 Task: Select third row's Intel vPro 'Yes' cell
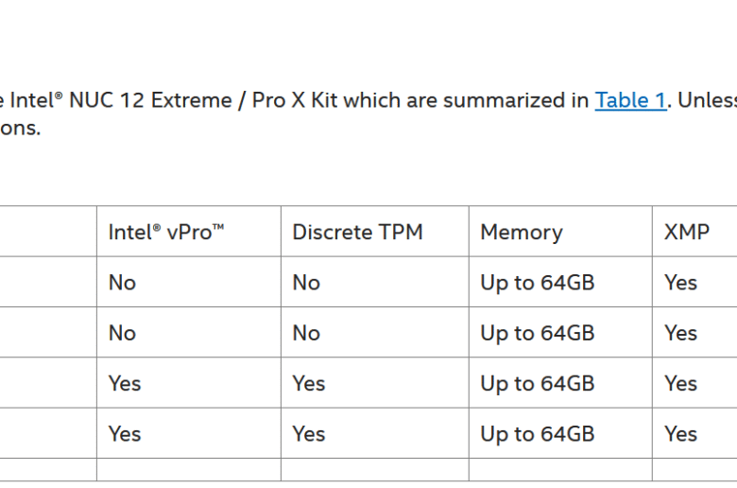(189, 383)
